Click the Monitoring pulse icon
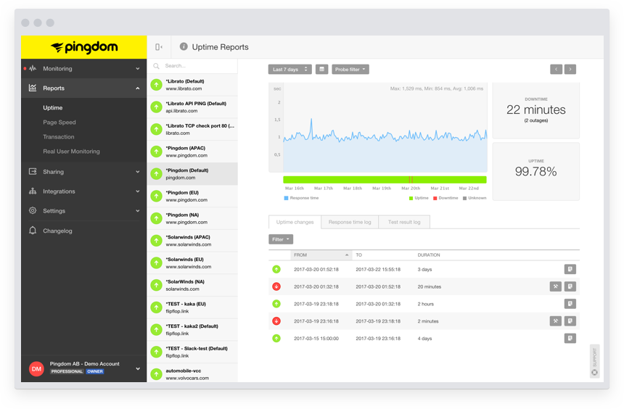Image resolution: width=624 pixels, height=409 pixels. point(33,68)
